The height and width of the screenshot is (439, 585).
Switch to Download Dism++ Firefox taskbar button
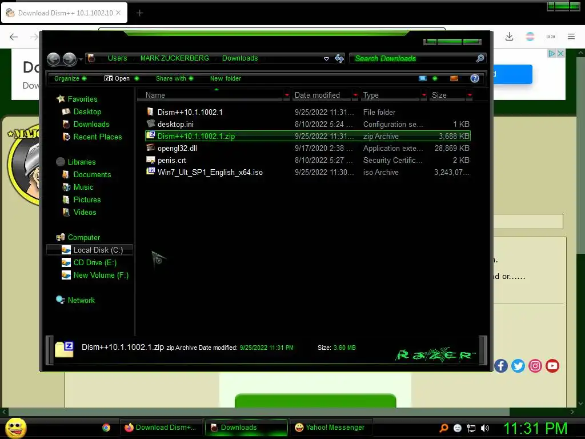tap(161, 428)
